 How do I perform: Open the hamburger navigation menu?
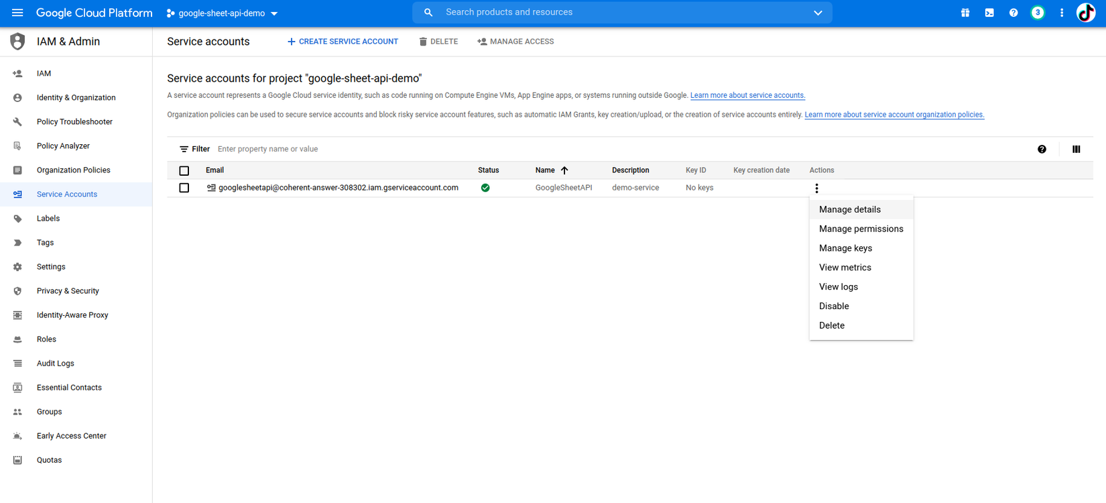pos(17,13)
